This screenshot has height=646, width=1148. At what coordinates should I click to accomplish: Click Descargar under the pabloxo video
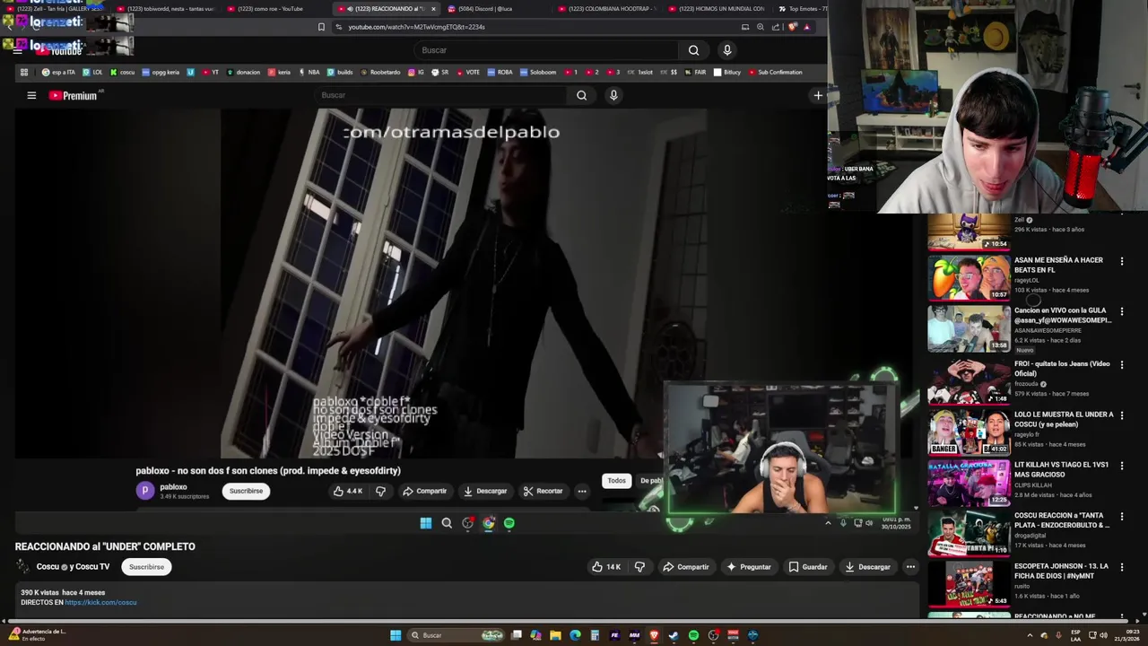pos(485,491)
